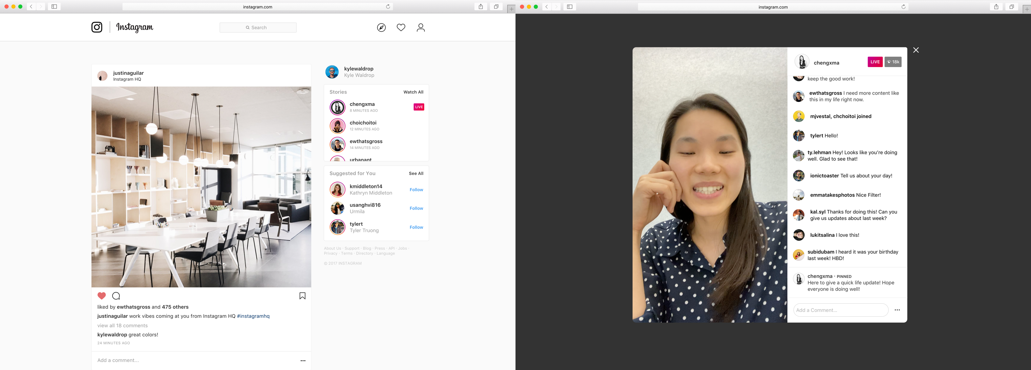Viewport: 1031px width, 370px height.
Task: Open live comment options three-dot menu
Action: point(897,310)
